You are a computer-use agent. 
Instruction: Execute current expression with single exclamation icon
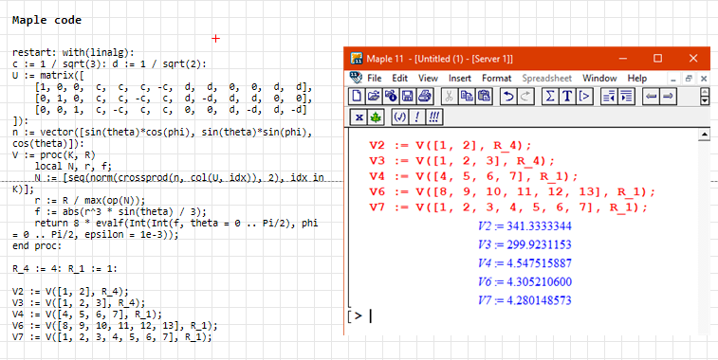tap(416, 117)
